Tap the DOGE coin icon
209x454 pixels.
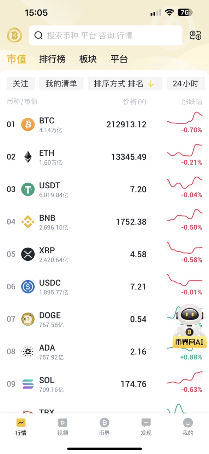pyautogui.click(x=28, y=319)
